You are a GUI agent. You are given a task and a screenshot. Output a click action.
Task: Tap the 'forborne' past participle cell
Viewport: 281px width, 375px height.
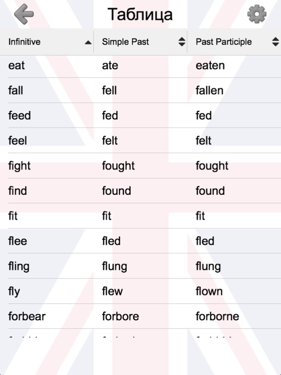tap(217, 316)
